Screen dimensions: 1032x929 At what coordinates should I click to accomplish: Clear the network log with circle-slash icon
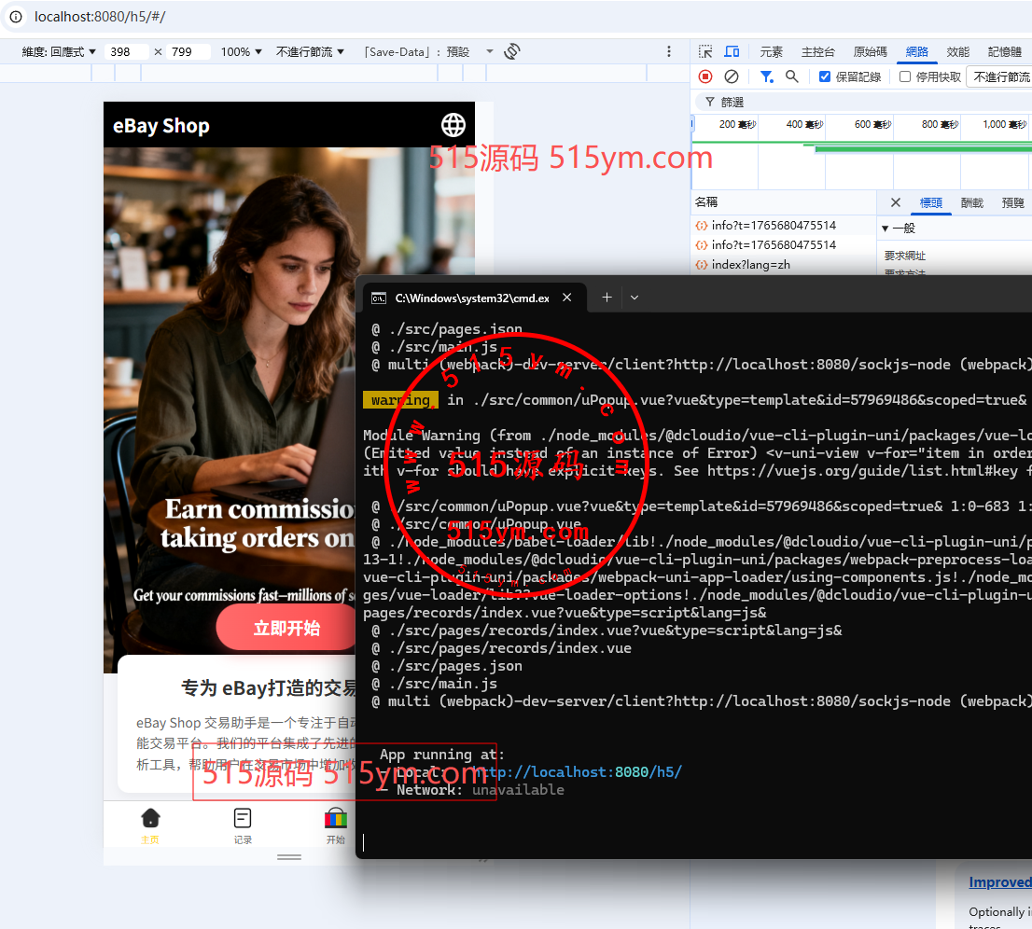pos(732,76)
